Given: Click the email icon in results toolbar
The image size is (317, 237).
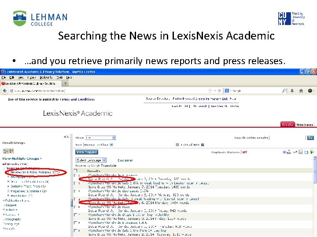Looking at the screenshot, I should (x=295, y=152).
